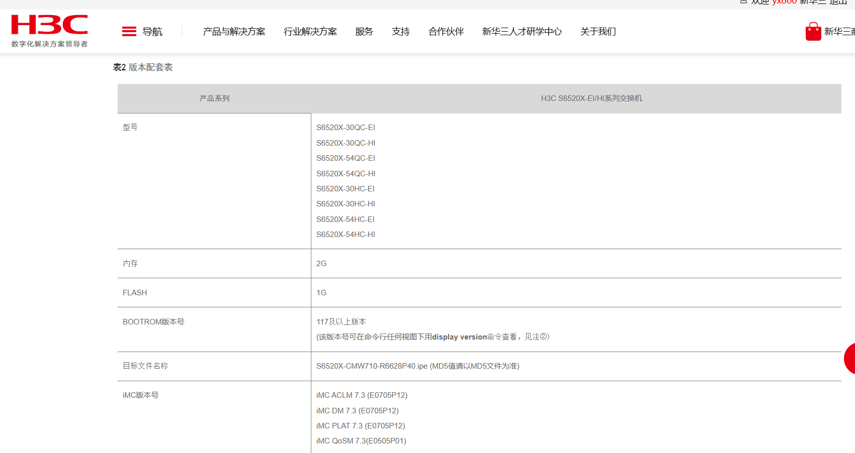Click the S6520X-CMW710-R6628P40.ipe file name
Viewport: 855px width, 453px height.
372,366
